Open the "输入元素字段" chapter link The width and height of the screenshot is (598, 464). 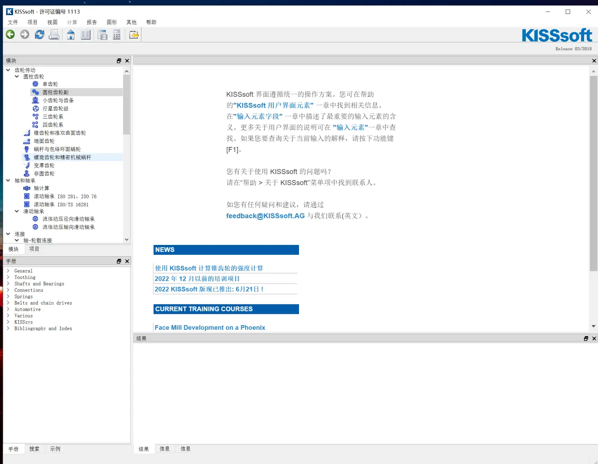(258, 116)
